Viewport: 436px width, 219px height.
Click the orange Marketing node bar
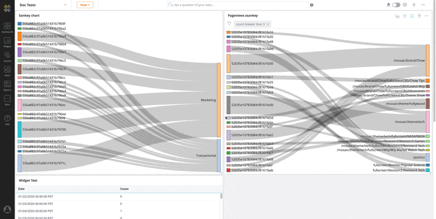tap(219, 100)
